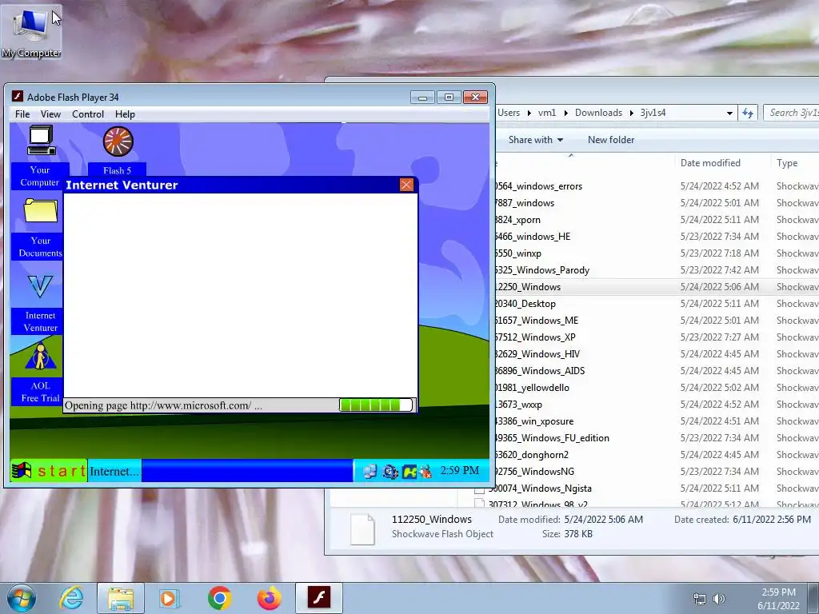
Task: Launch Internet Explorer from taskbar
Action: click(71, 598)
